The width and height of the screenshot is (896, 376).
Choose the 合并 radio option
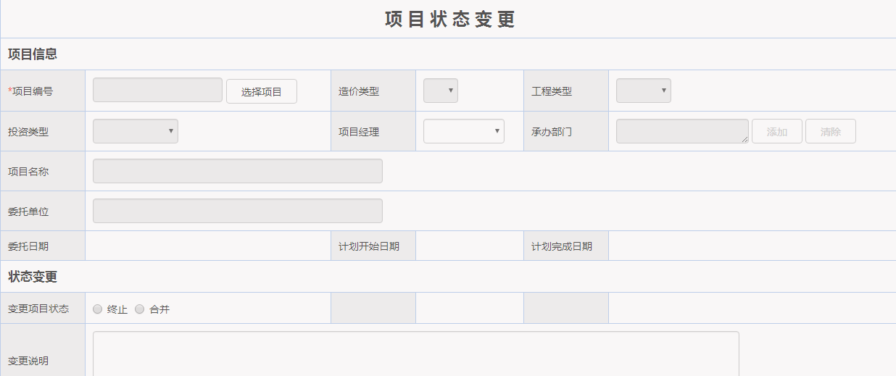[x=140, y=309]
